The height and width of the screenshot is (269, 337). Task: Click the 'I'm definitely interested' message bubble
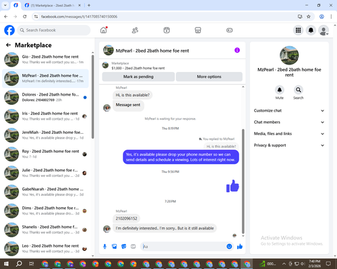tap(164, 228)
